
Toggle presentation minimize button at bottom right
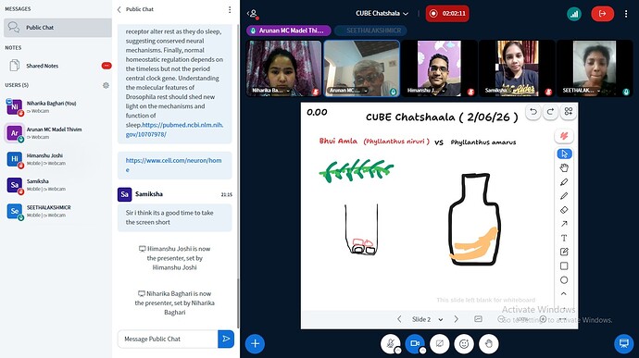(x=623, y=343)
